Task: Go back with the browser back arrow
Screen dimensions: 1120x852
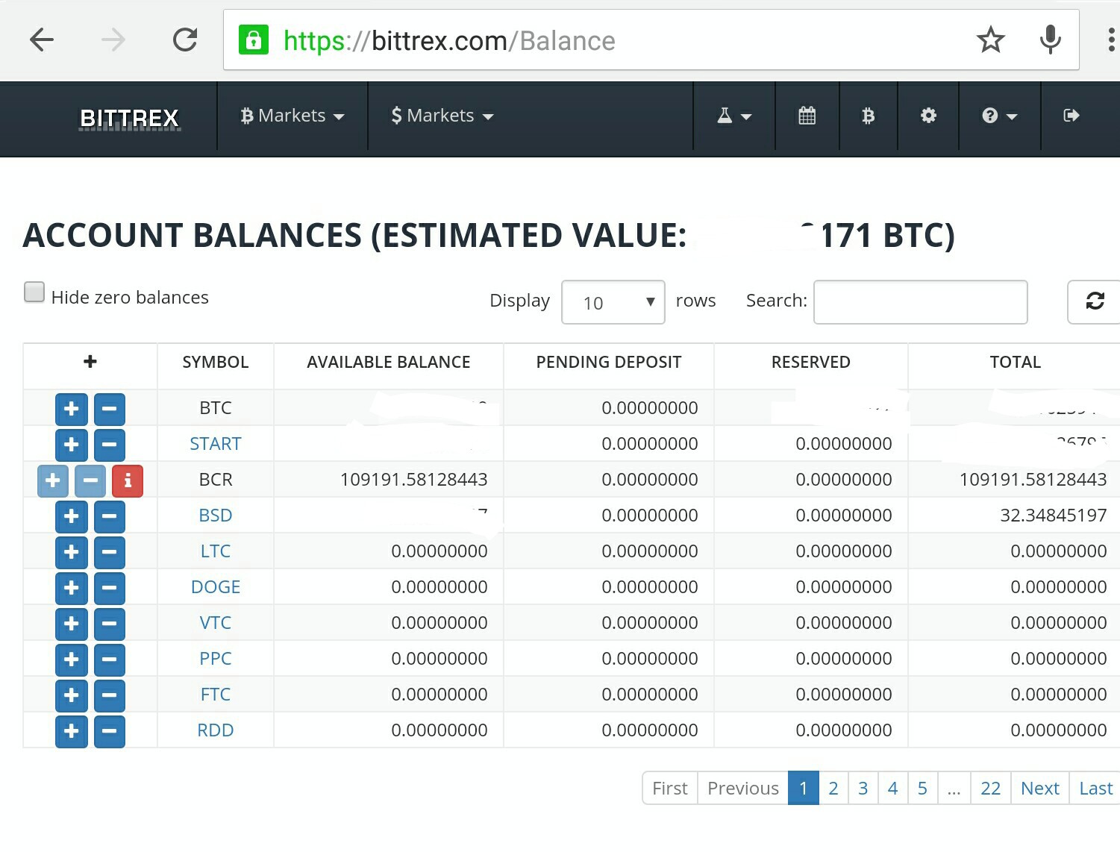Action: [x=42, y=40]
